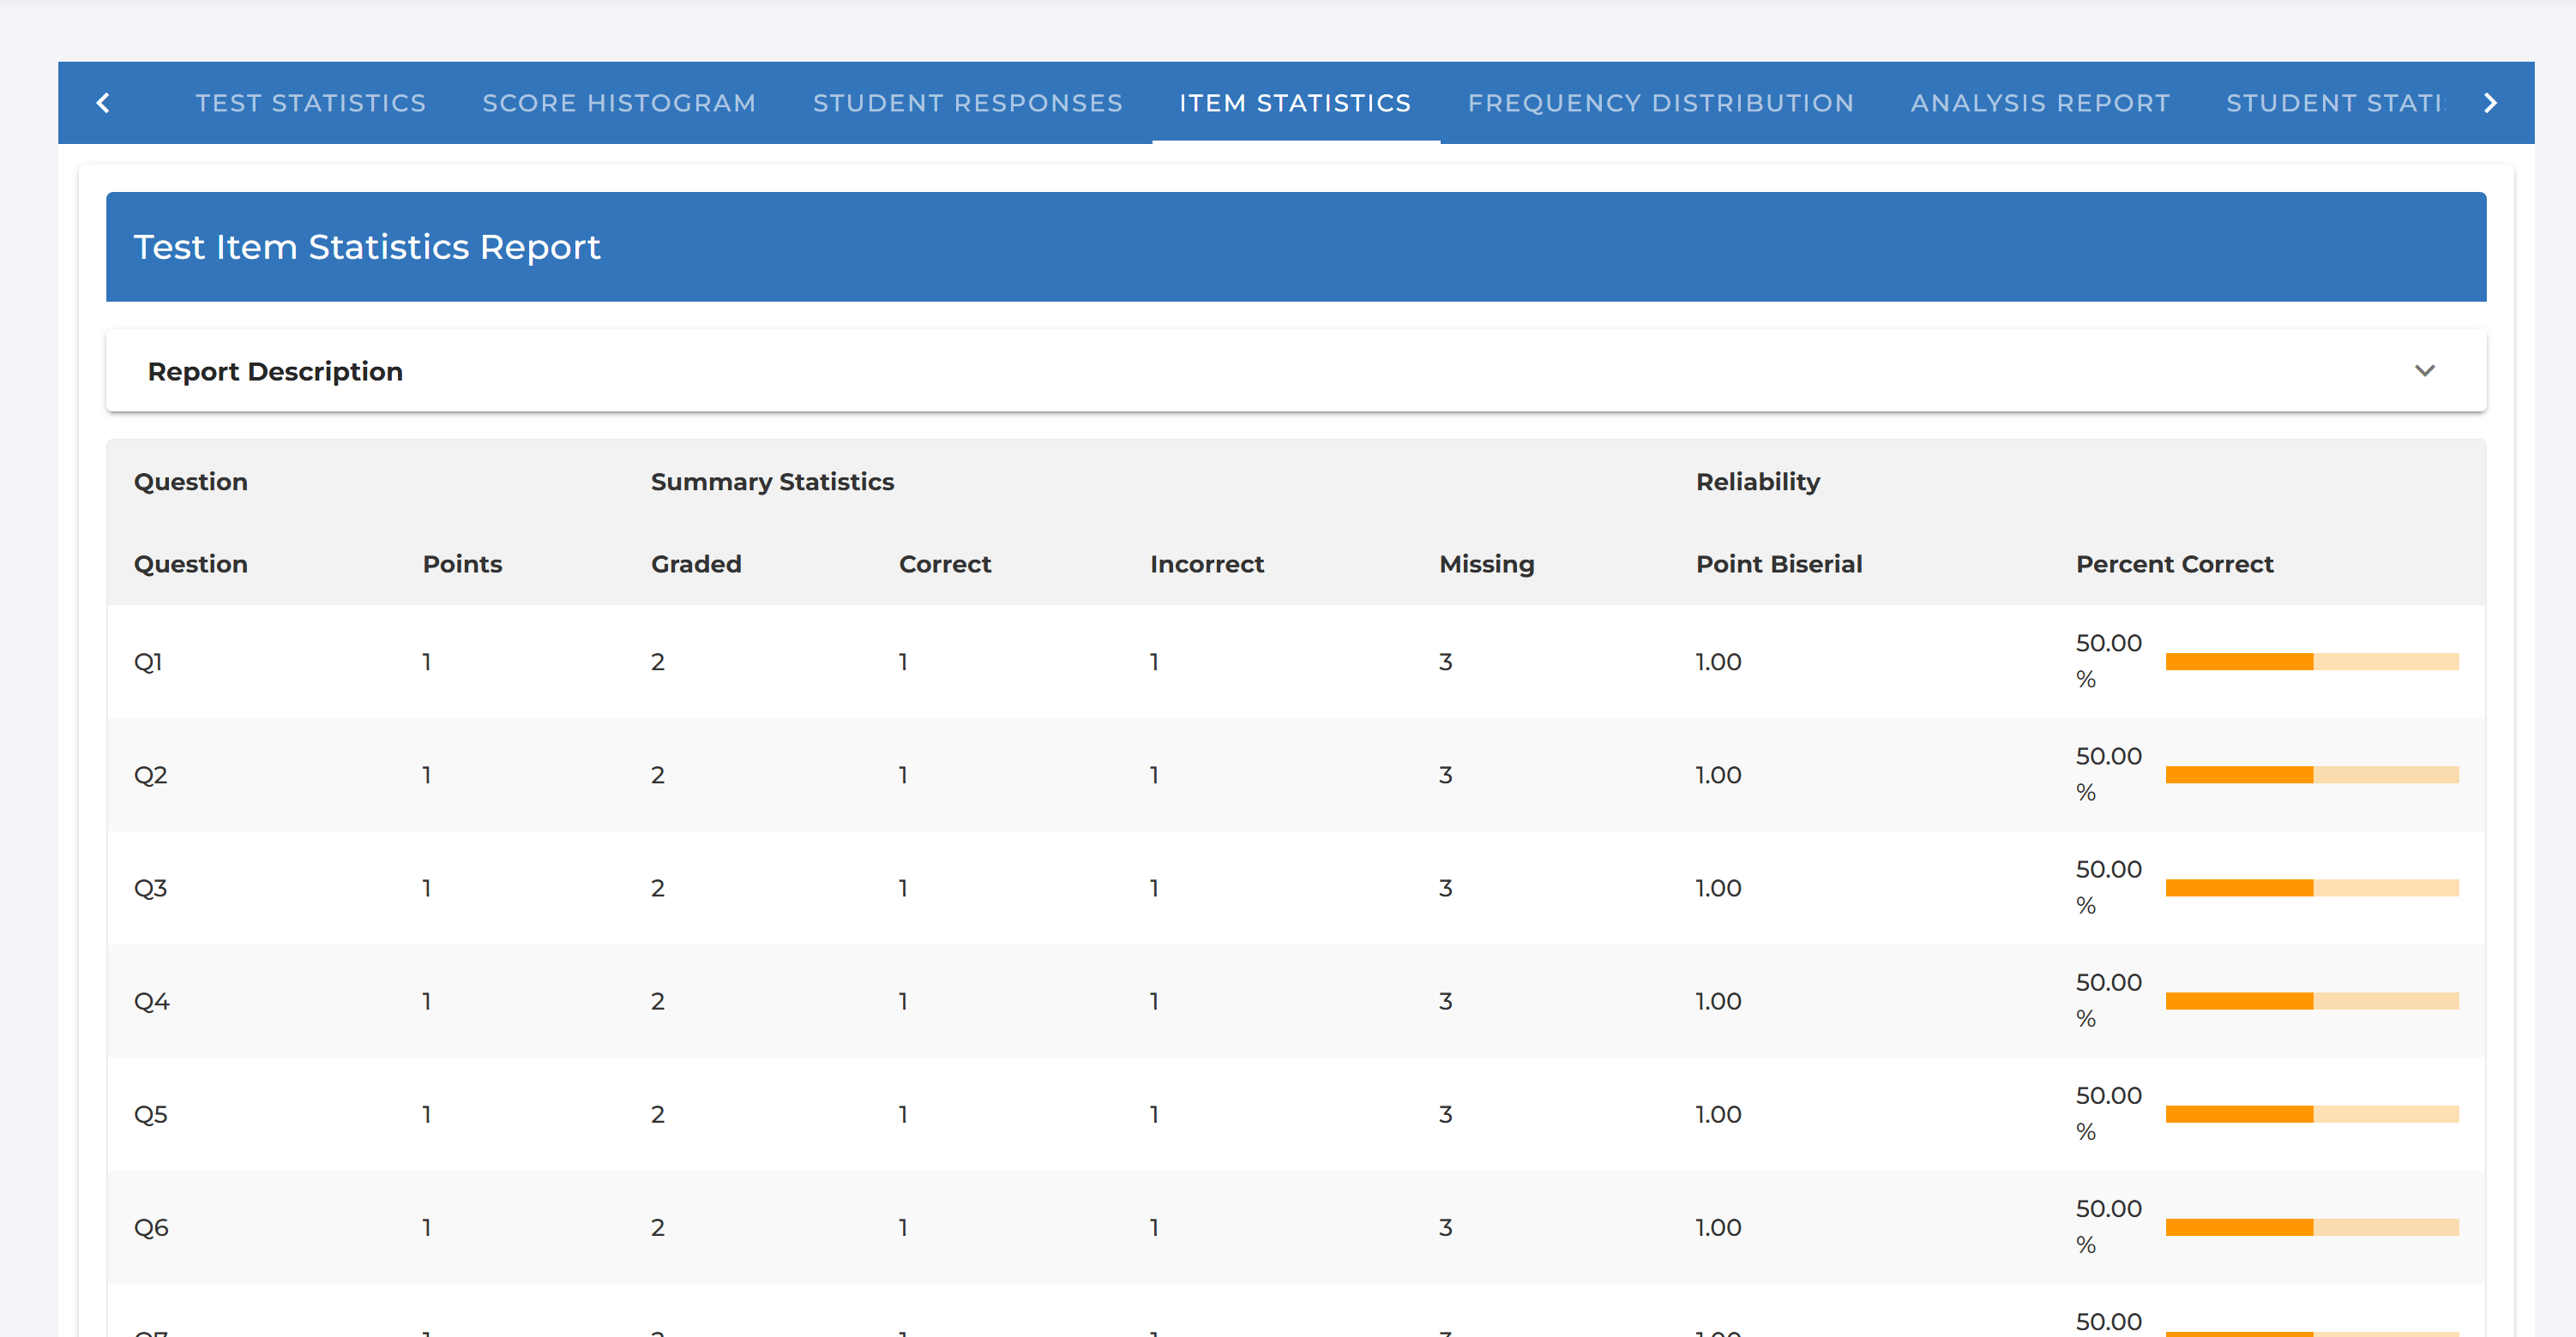Screen dimensions: 2576x1337
Task: Click the Percent Correct column header
Action: point(2174,564)
